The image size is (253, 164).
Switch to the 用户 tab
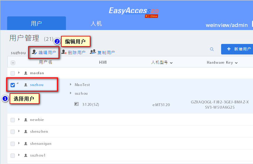coord(37,24)
